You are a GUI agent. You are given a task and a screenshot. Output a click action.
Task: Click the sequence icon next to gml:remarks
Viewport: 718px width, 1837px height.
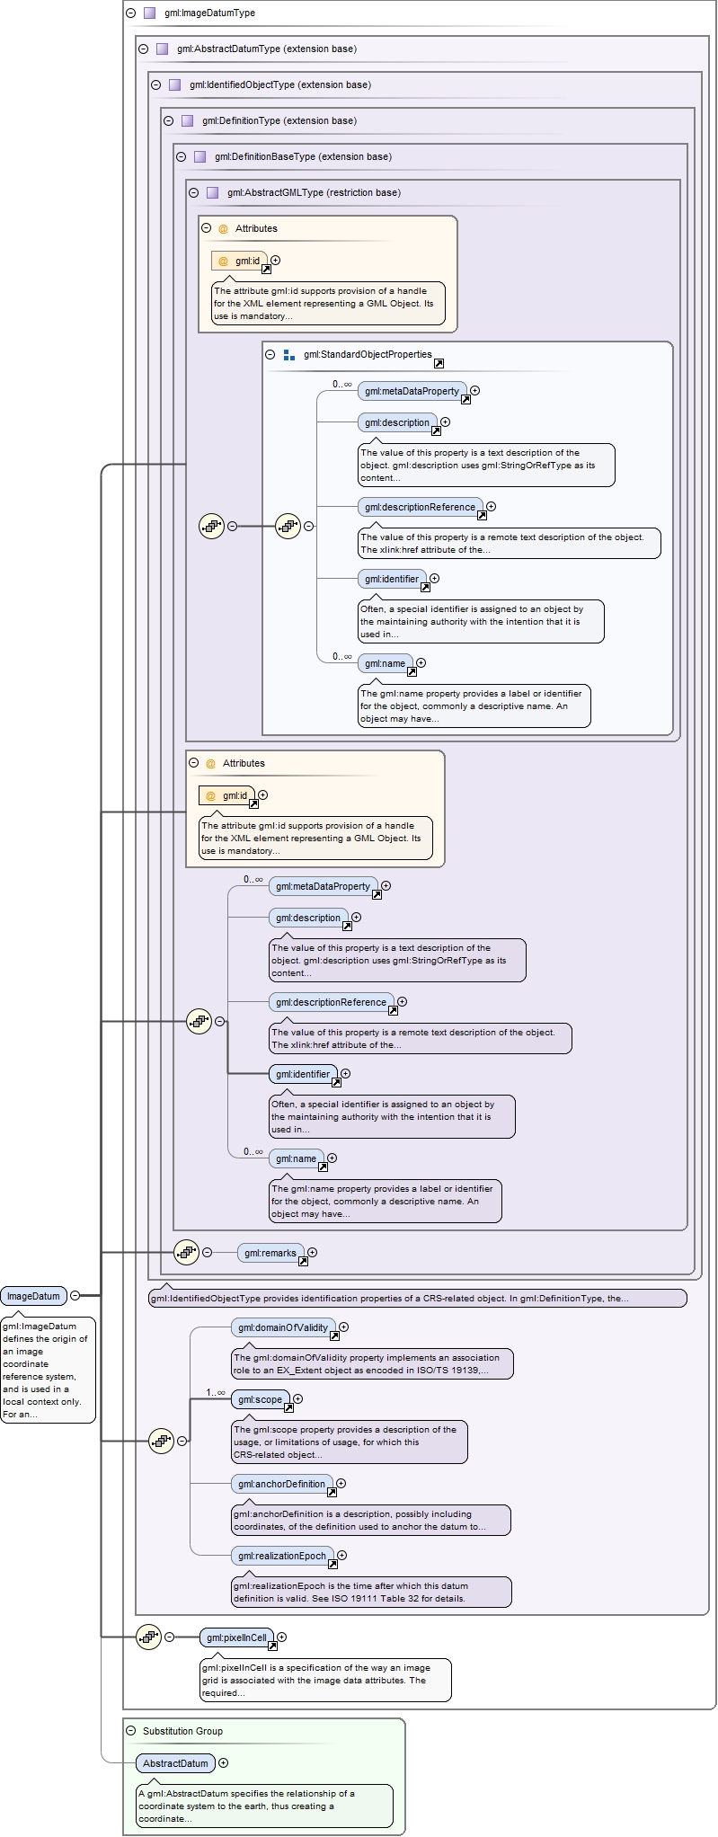186,1251
